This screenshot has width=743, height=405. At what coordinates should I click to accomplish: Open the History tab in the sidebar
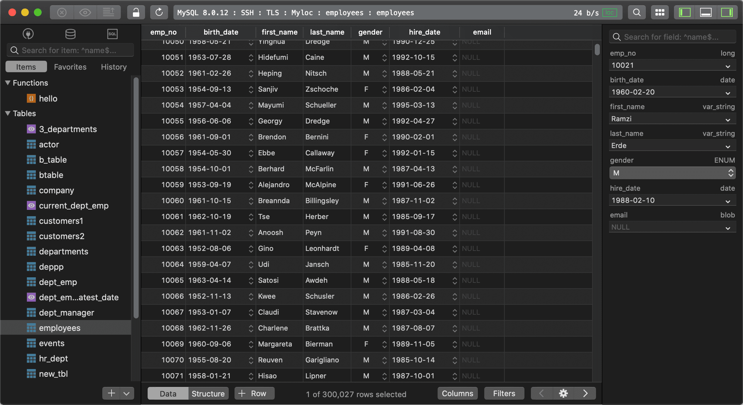click(x=113, y=67)
